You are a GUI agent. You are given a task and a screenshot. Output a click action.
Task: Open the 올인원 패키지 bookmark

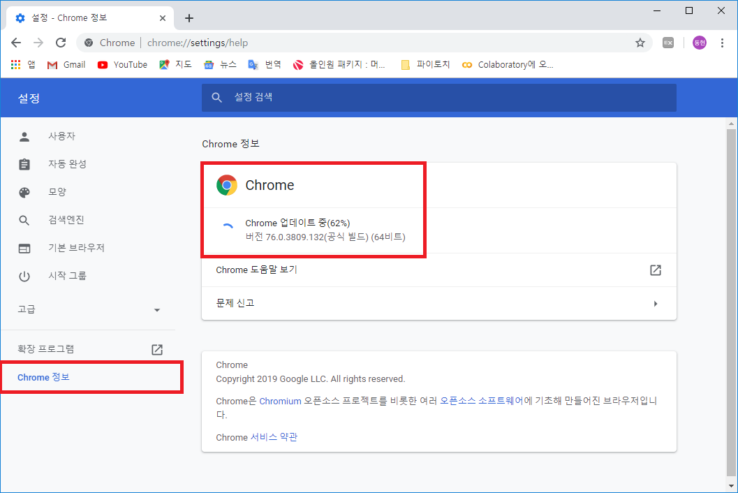click(339, 64)
